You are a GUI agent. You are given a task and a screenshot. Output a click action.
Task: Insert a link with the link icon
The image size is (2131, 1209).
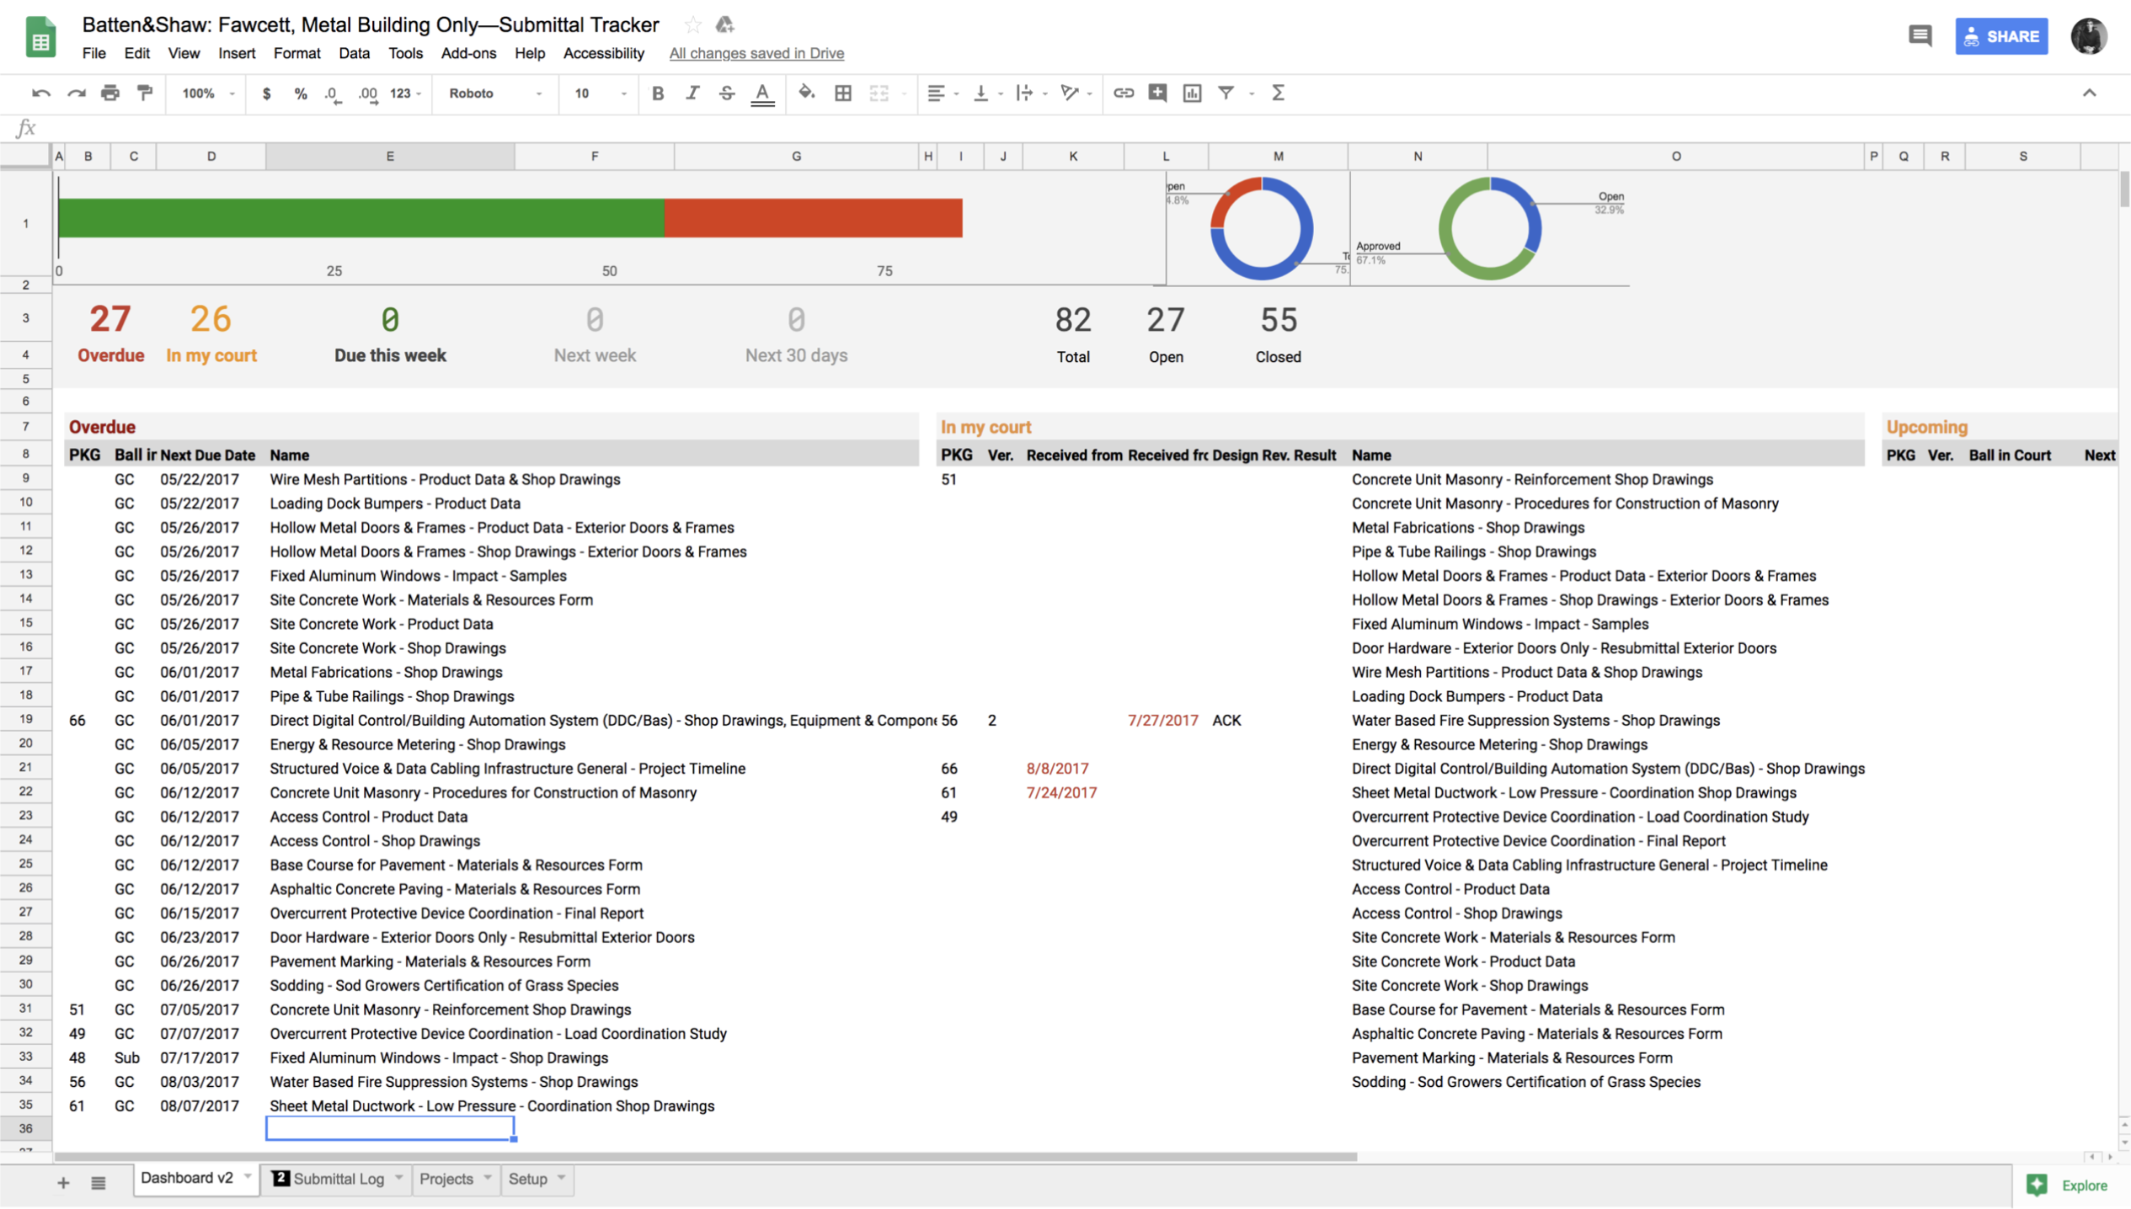coord(1124,93)
